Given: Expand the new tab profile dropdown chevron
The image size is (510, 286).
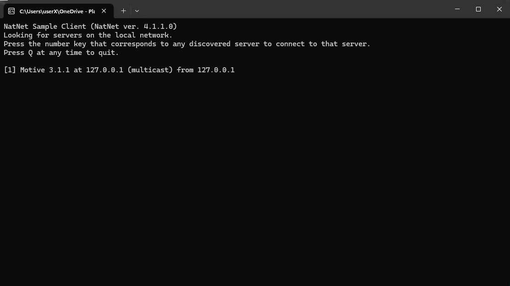Looking at the screenshot, I should pyautogui.click(x=137, y=11).
